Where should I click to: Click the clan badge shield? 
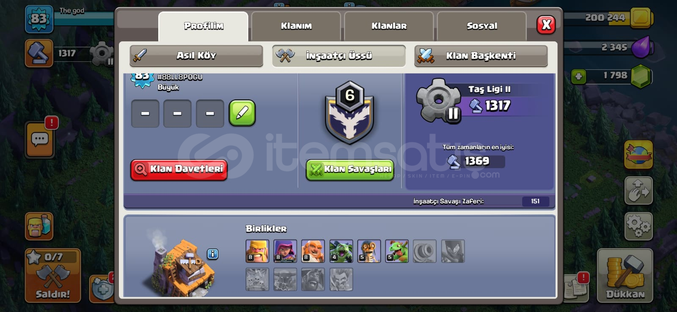(x=350, y=112)
